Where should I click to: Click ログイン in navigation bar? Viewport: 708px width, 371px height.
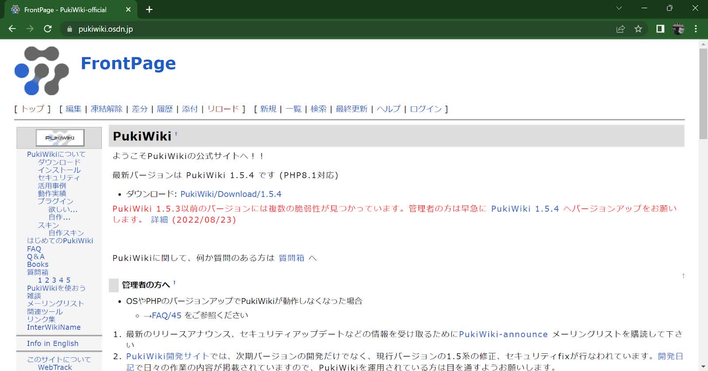(426, 109)
